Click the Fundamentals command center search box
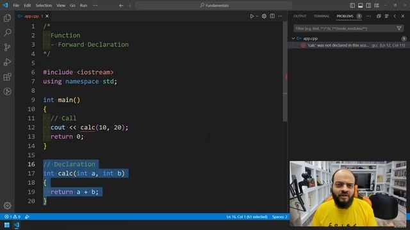Viewport: 410px width, 230px height. pos(213,6)
